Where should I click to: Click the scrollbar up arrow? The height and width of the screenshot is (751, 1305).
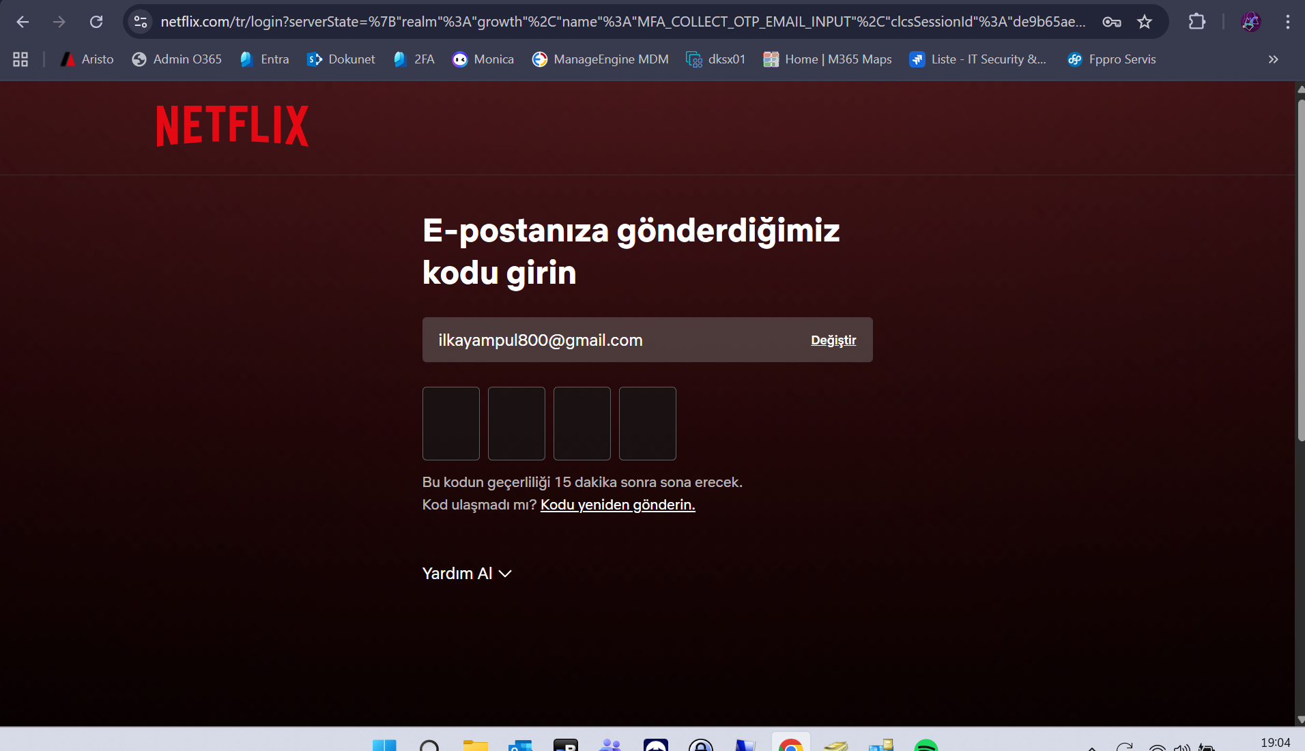(x=1300, y=89)
